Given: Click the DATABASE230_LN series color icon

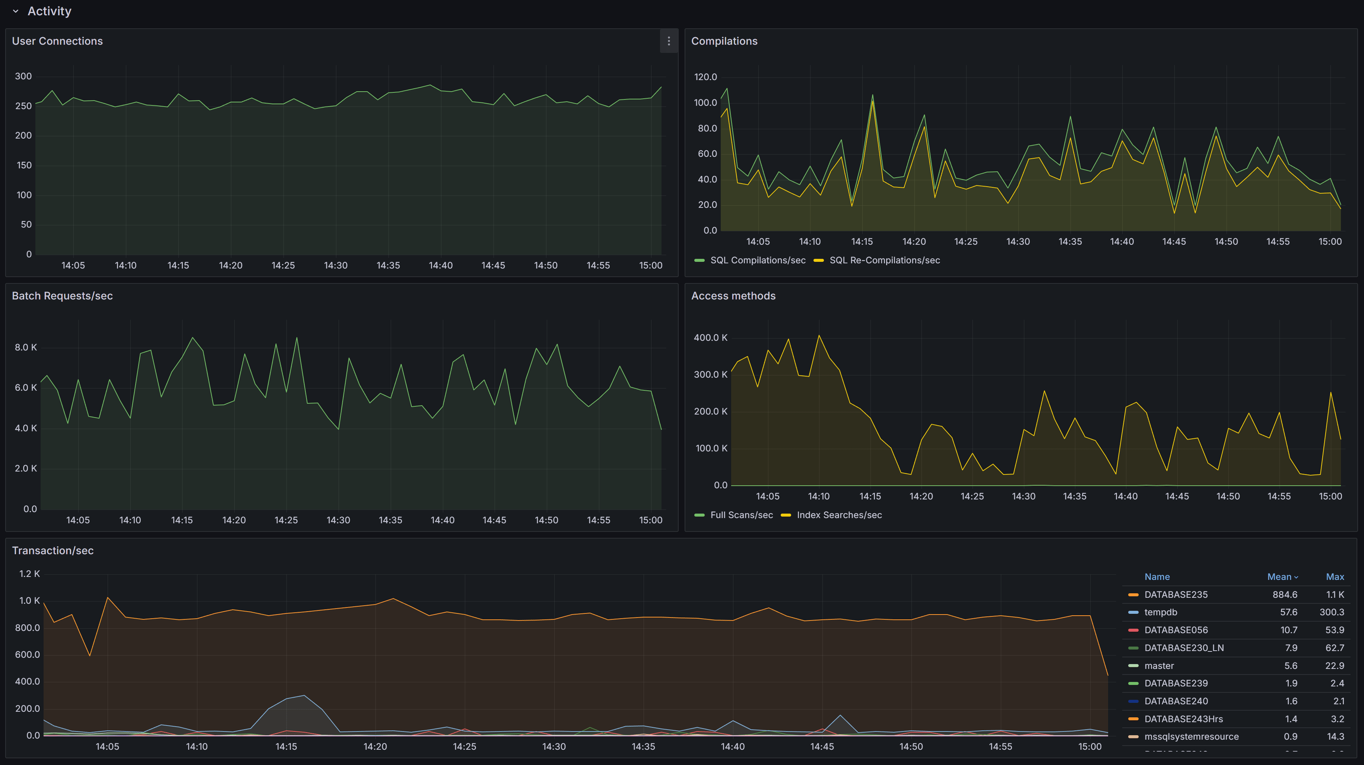Looking at the screenshot, I should [1133, 648].
